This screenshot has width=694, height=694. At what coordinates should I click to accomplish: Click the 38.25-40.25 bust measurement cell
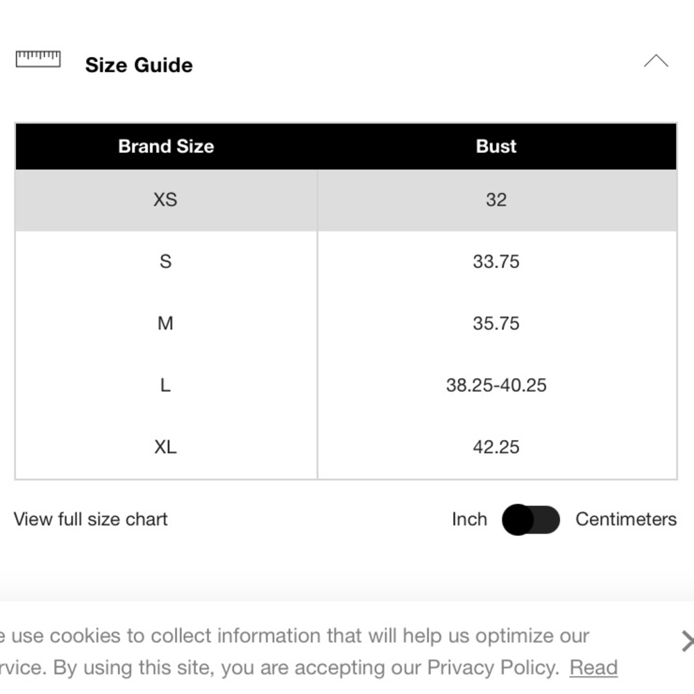[x=496, y=385]
